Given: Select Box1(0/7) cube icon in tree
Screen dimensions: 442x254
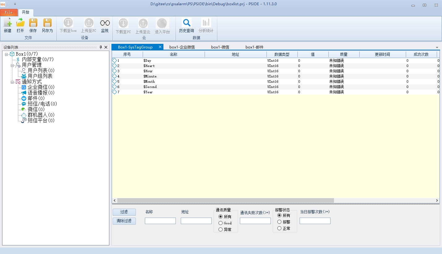Looking at the screenshot, I should click(x=12, y=54).
